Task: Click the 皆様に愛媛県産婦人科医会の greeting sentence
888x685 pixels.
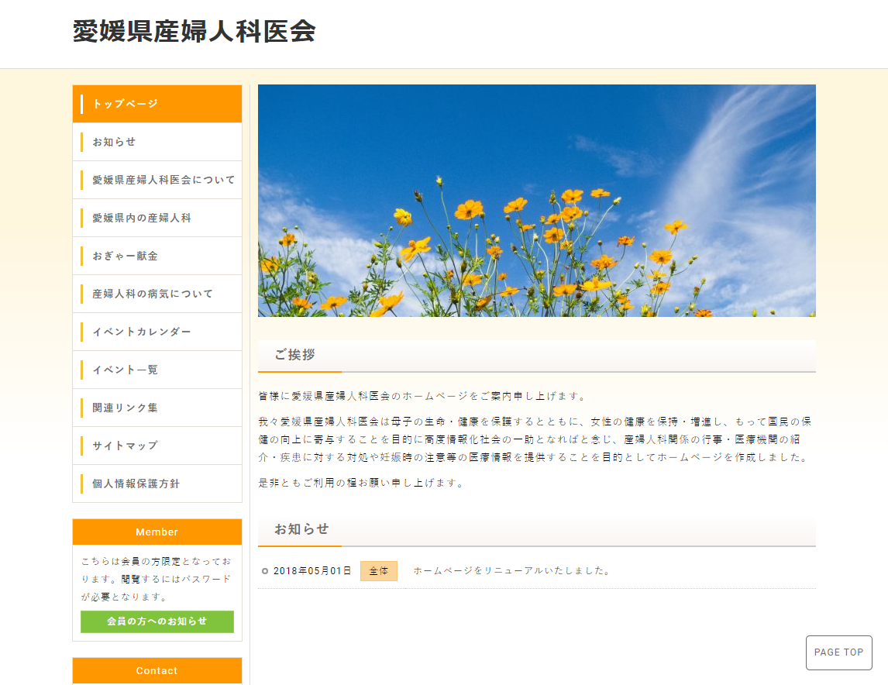Action: (x=422, y=396)
